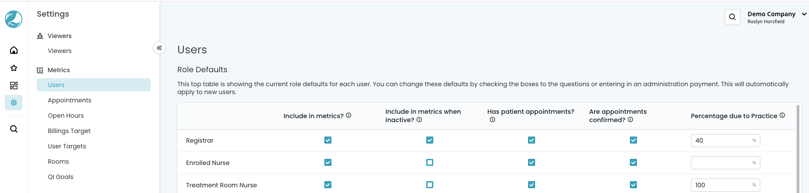
Task: Click the home icon in left rail
Action: pyautogui.click(x=14, y=50)
